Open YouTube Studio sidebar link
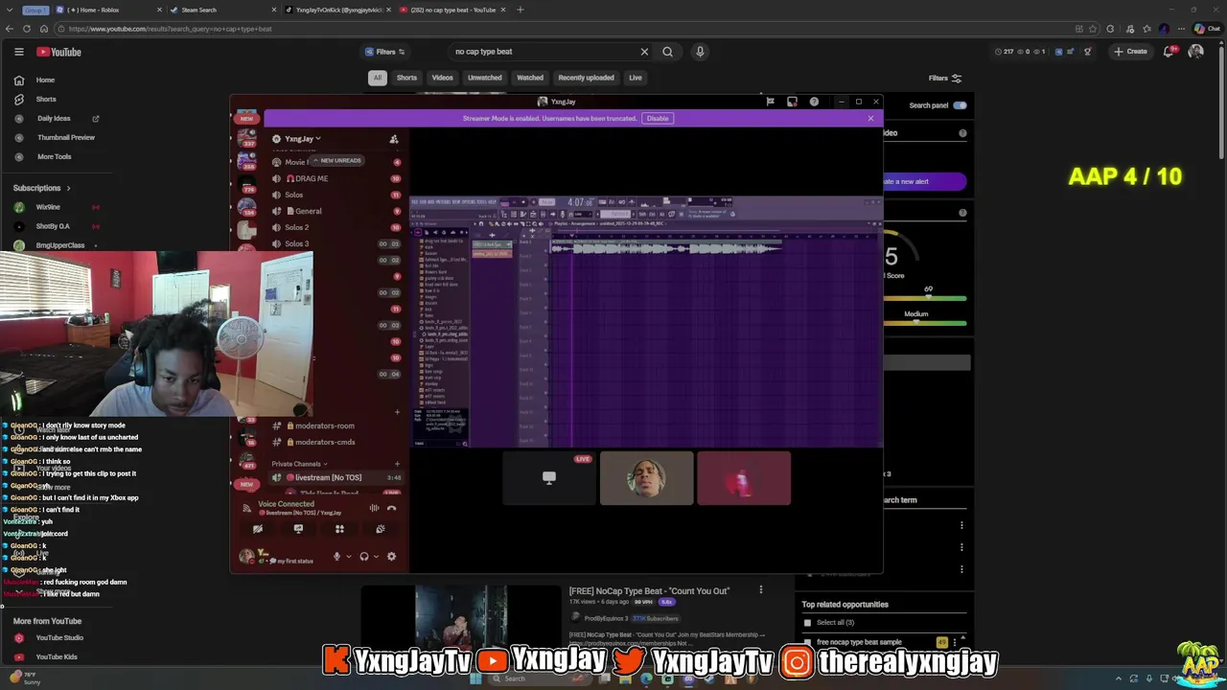Viewport: 1227px width, 690px height. pyautogui.click(x=59, y=638)
